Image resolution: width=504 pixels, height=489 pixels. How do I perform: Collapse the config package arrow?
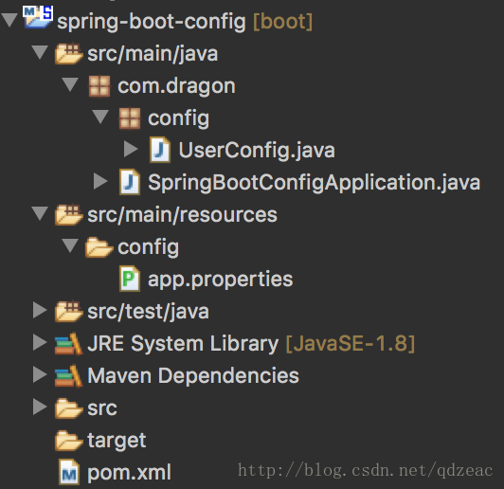pos(100,117)
